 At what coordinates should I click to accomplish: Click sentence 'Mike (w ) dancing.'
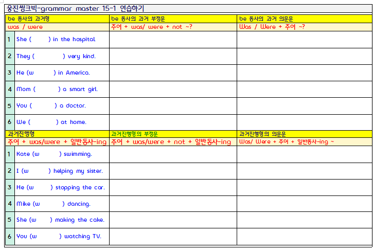coord(54,204)
